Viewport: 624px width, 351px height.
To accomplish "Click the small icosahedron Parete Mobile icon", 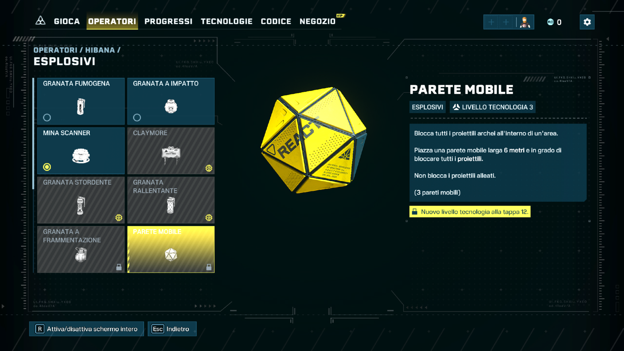I will pyautogui.click(x=171, y=255).
